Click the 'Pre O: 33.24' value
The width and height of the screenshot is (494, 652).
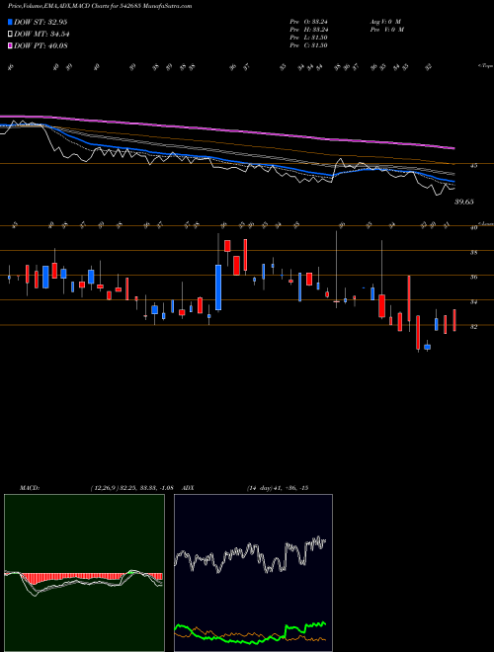[x=308, y=22]
